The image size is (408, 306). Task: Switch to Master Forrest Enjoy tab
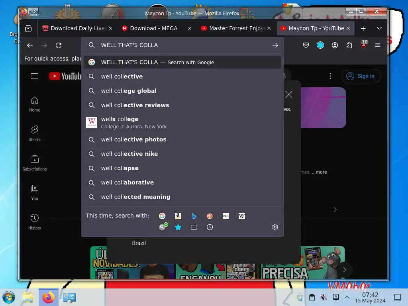click(x=235, y=28)
